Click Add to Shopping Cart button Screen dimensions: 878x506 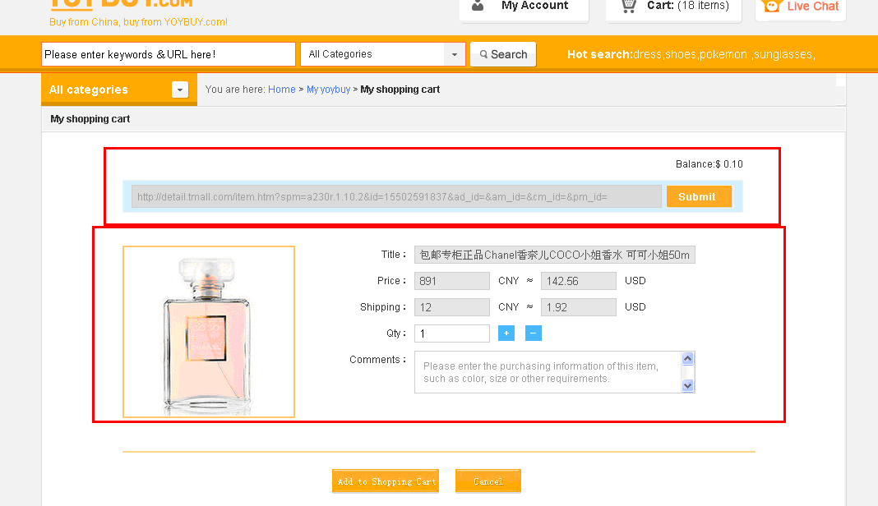point(386,481)
